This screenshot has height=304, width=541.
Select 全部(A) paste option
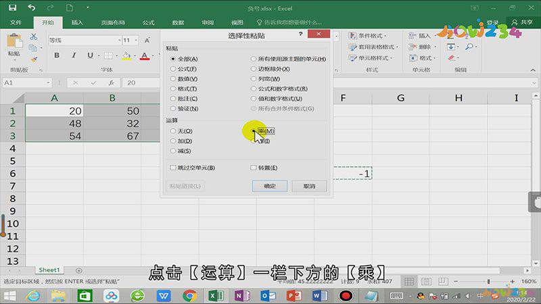[x=184, y=59]
